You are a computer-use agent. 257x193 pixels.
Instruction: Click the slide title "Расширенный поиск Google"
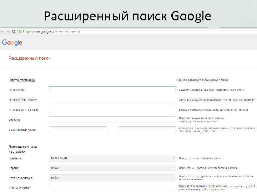128,16
